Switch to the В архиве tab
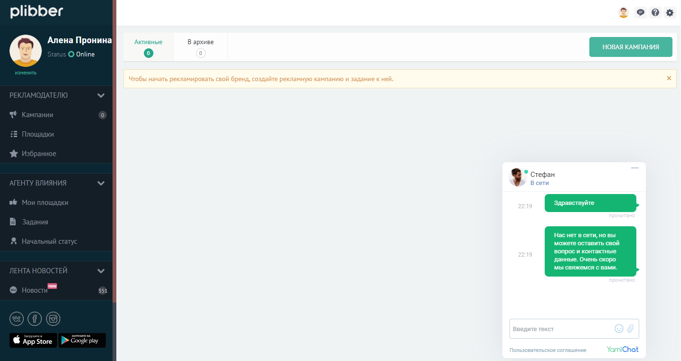The width and height of the screenshot is (681, 361). [x=200, y=47]
